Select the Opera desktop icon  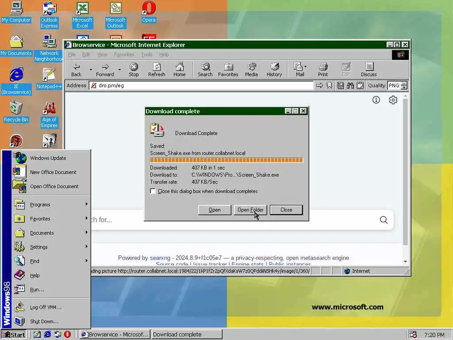point(149,13)
